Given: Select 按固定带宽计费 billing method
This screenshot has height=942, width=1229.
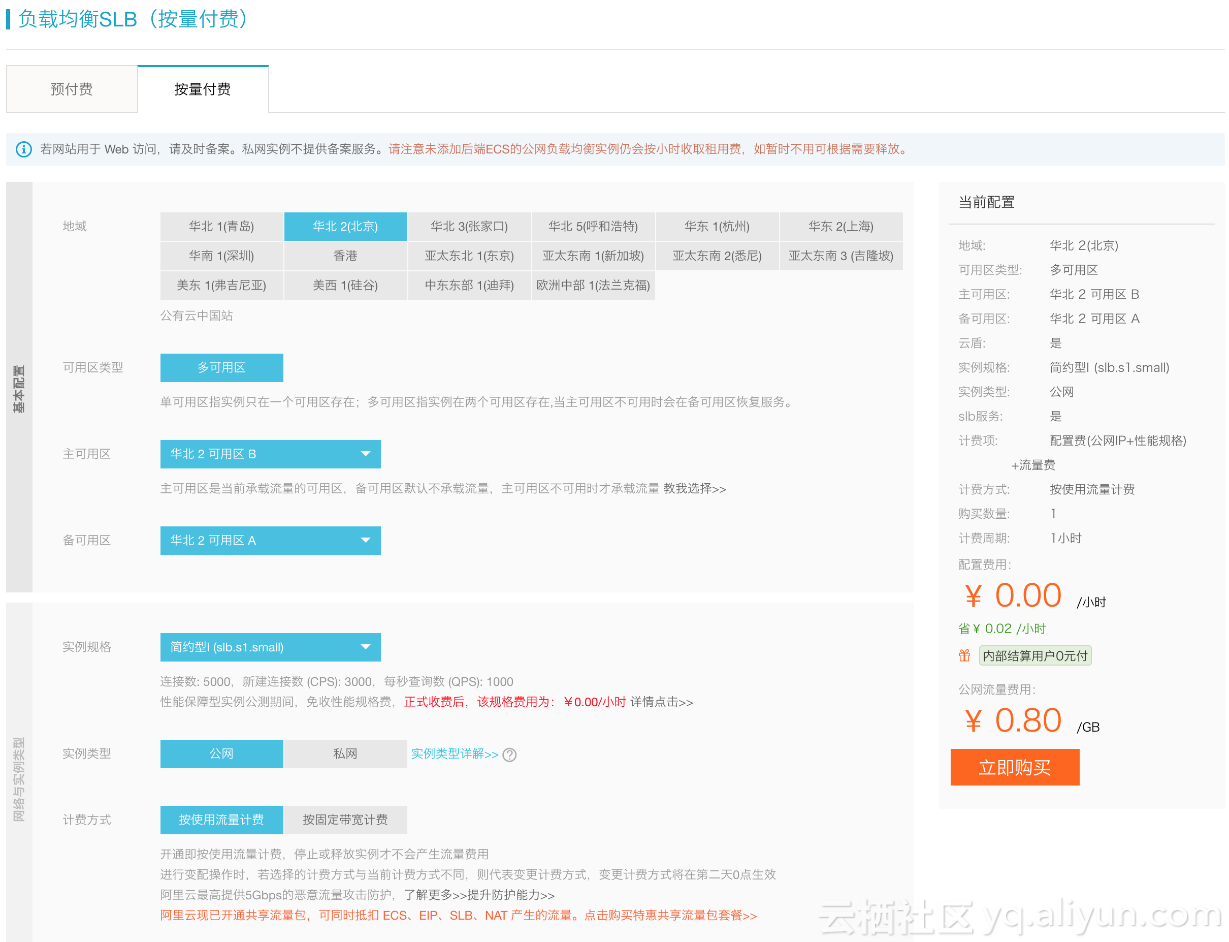Looking at the screenshot, I should 345,820.
